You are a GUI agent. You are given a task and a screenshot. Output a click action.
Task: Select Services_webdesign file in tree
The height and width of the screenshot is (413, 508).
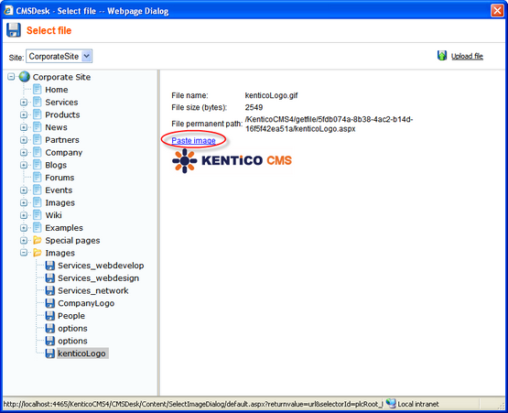coord(98,278)
